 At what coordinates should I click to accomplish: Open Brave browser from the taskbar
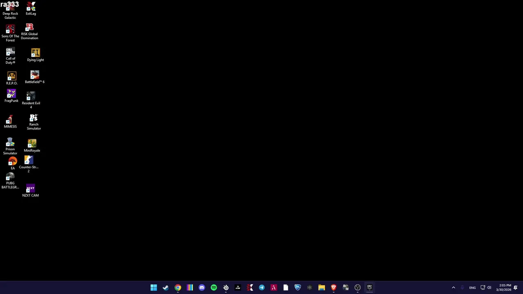(x=333, y=287)
